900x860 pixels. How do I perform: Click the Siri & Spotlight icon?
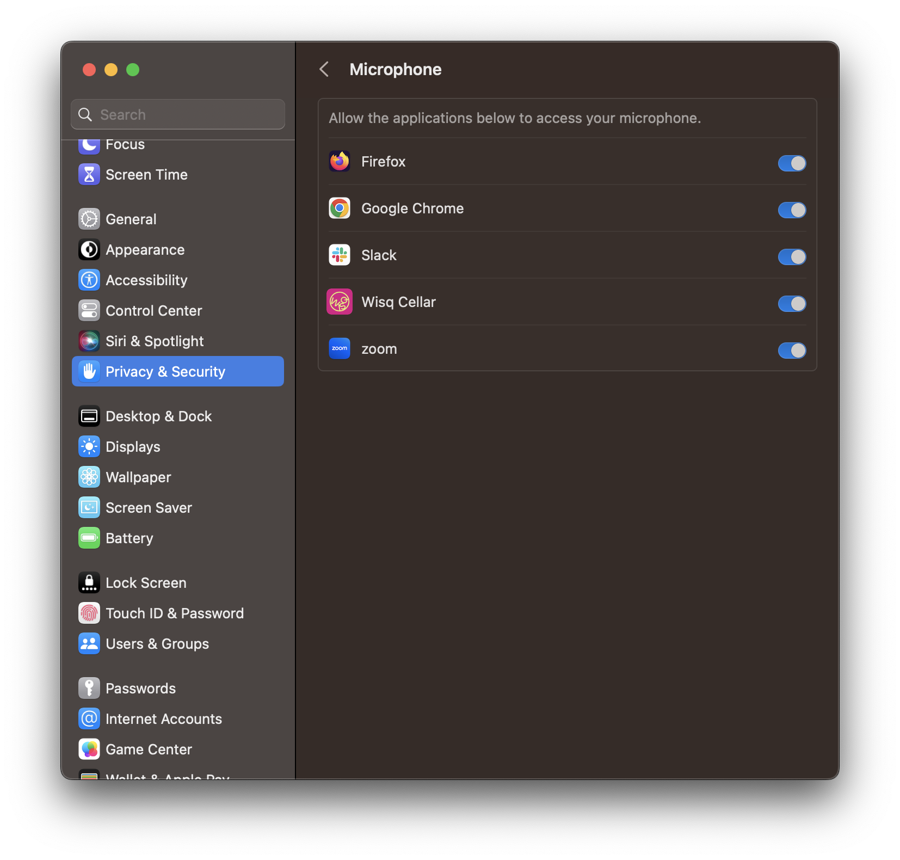click(89, 341)
